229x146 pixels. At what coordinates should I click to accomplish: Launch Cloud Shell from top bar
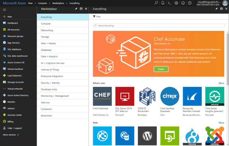170,3
